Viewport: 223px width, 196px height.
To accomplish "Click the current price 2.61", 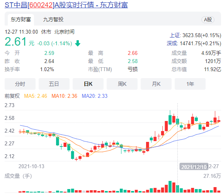I will click(15, 41).
